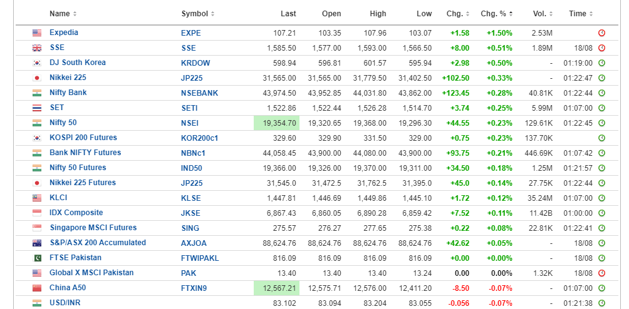The height and width of the screenshot is (309, 629).
Task: Click the KRDOW symbol
Action: pyautogui.click(x=195, y=63)
